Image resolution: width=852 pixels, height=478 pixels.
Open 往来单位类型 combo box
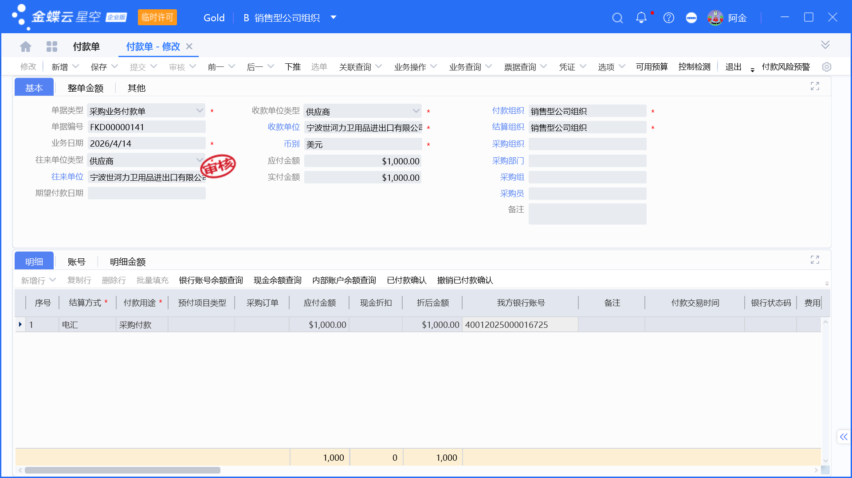point(146,160)
